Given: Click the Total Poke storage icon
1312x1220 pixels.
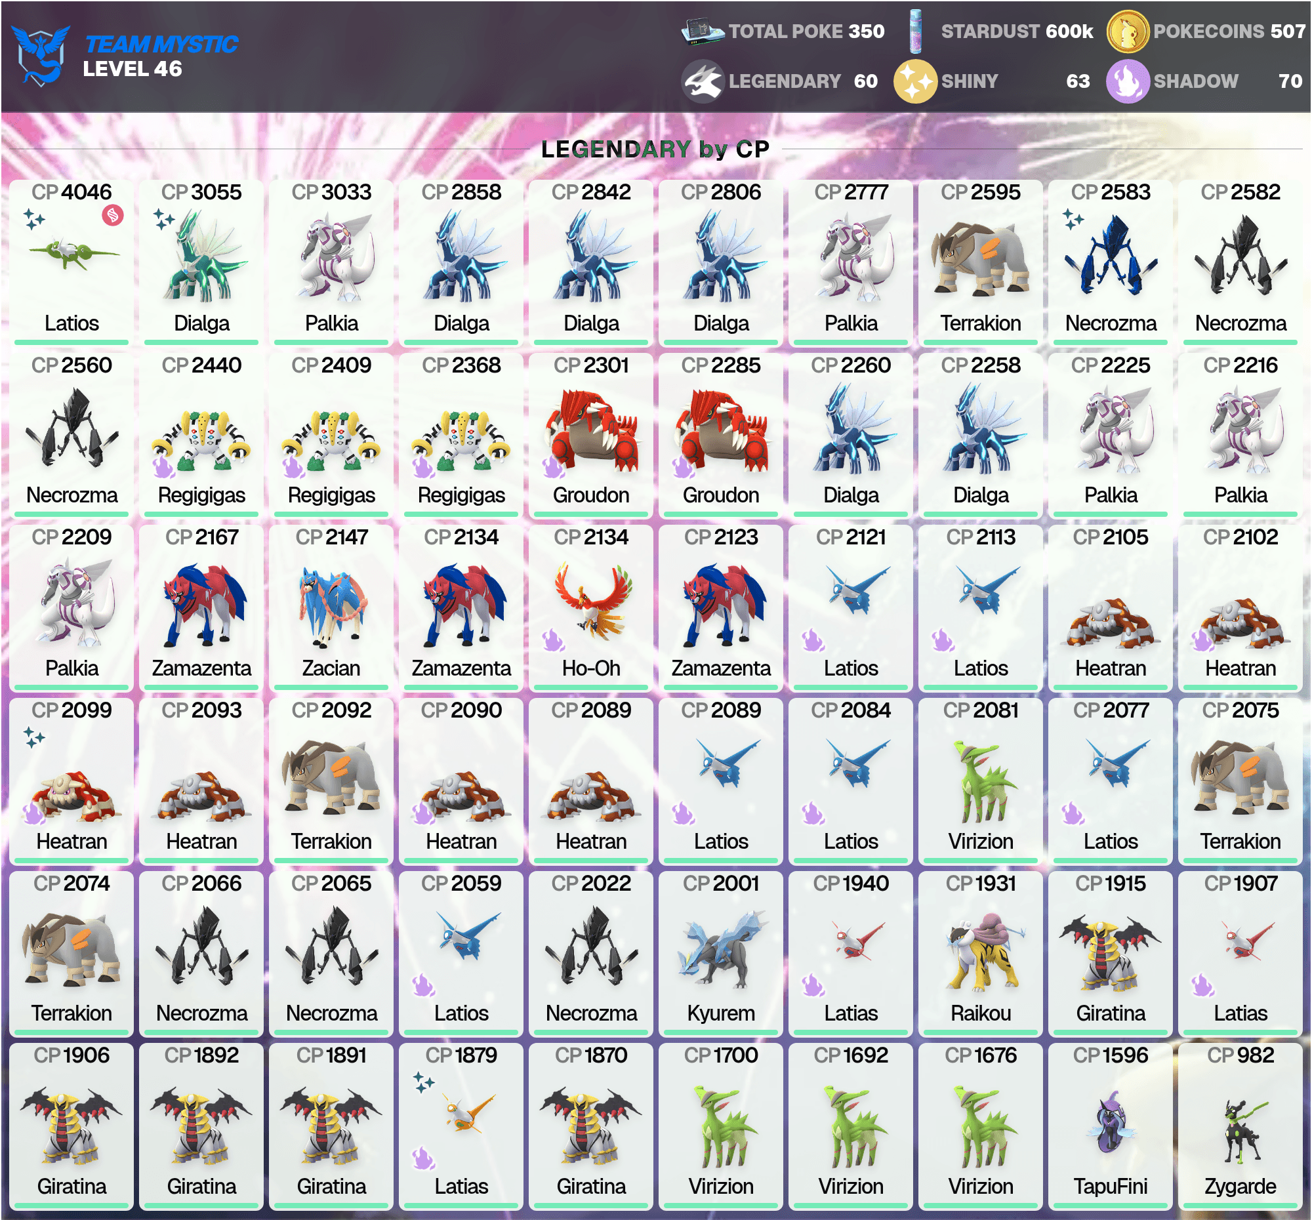Looking at the screenshot, I should pyautogui.click(x=703, y=31).
